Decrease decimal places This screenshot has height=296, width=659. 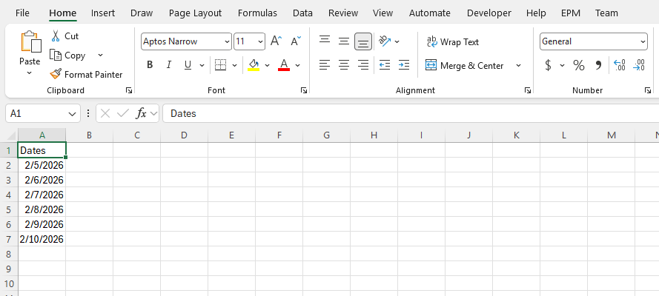(639, 65)
